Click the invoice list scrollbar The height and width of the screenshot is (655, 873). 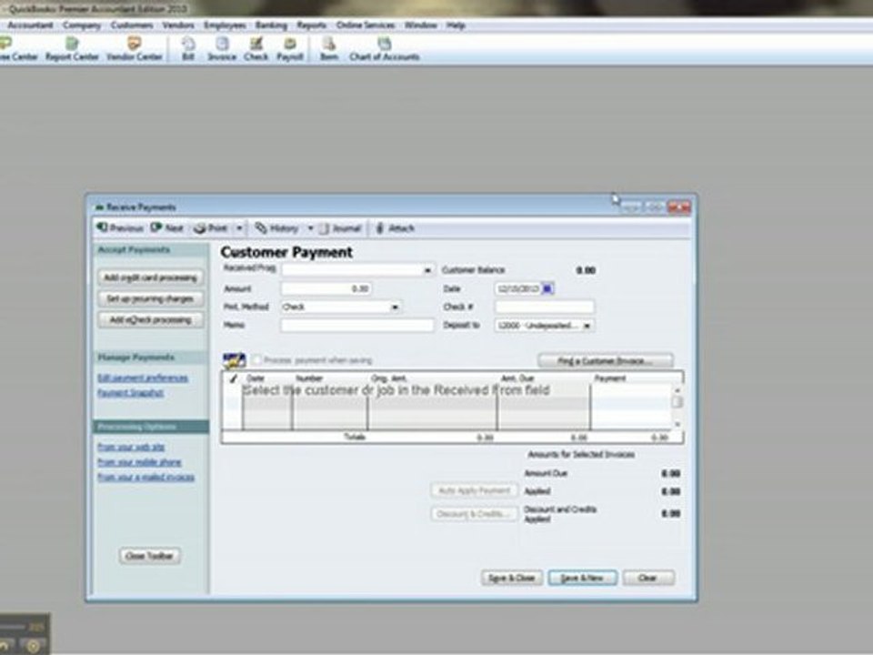tap(677, 407)
